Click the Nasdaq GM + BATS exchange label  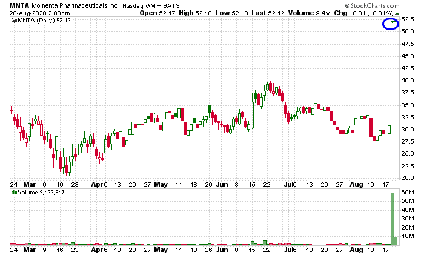[151, 5]
